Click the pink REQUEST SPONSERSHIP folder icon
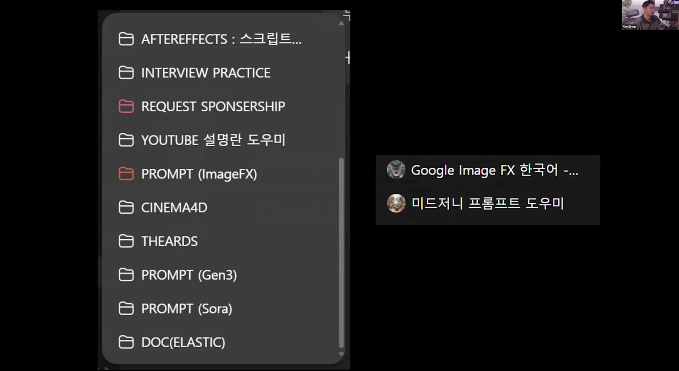Image resolution: width=679 pixels, height=371 pixels. pos(126,106)
